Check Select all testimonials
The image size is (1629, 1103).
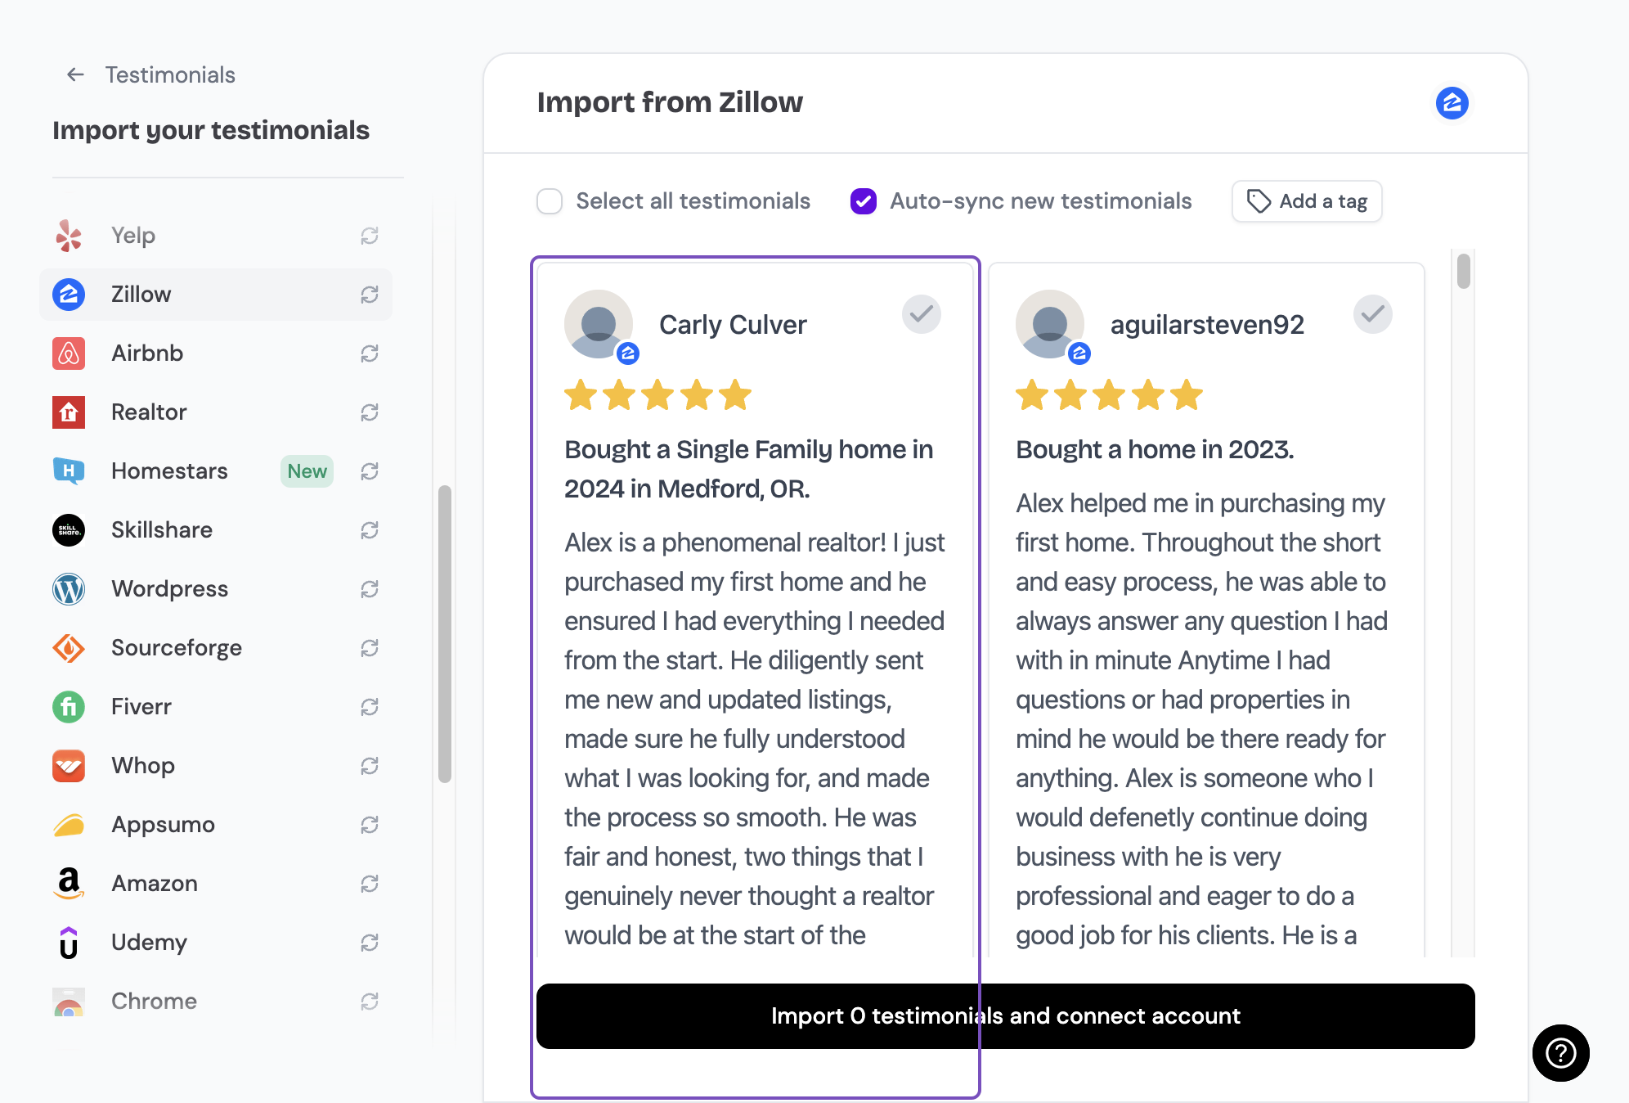[x=550, y=201]
